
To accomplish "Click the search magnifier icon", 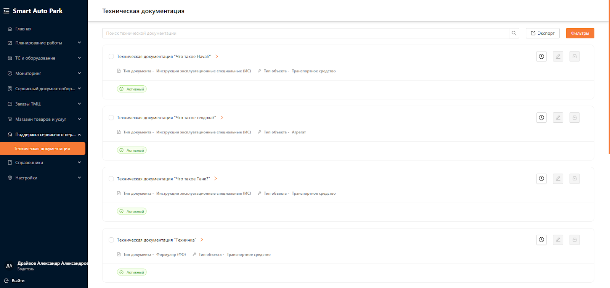I will click(x=514, y=33).
